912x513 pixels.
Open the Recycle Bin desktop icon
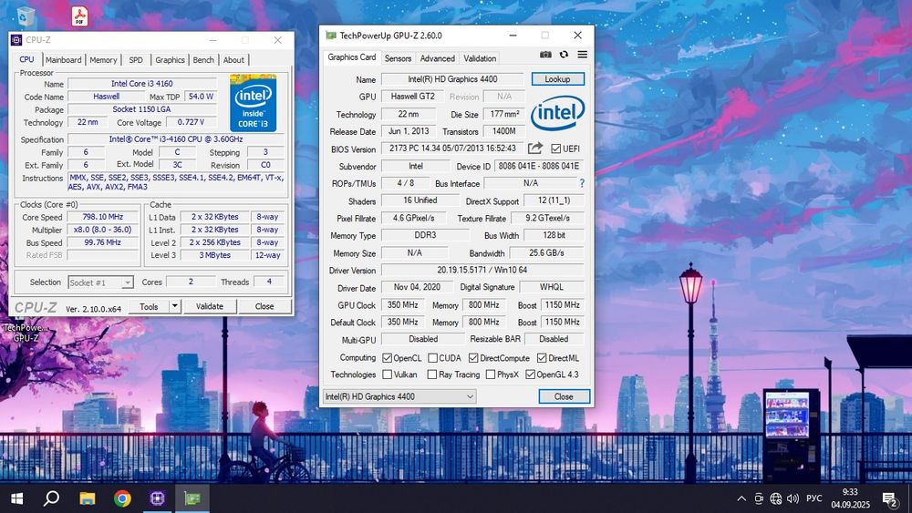point(26,16)
